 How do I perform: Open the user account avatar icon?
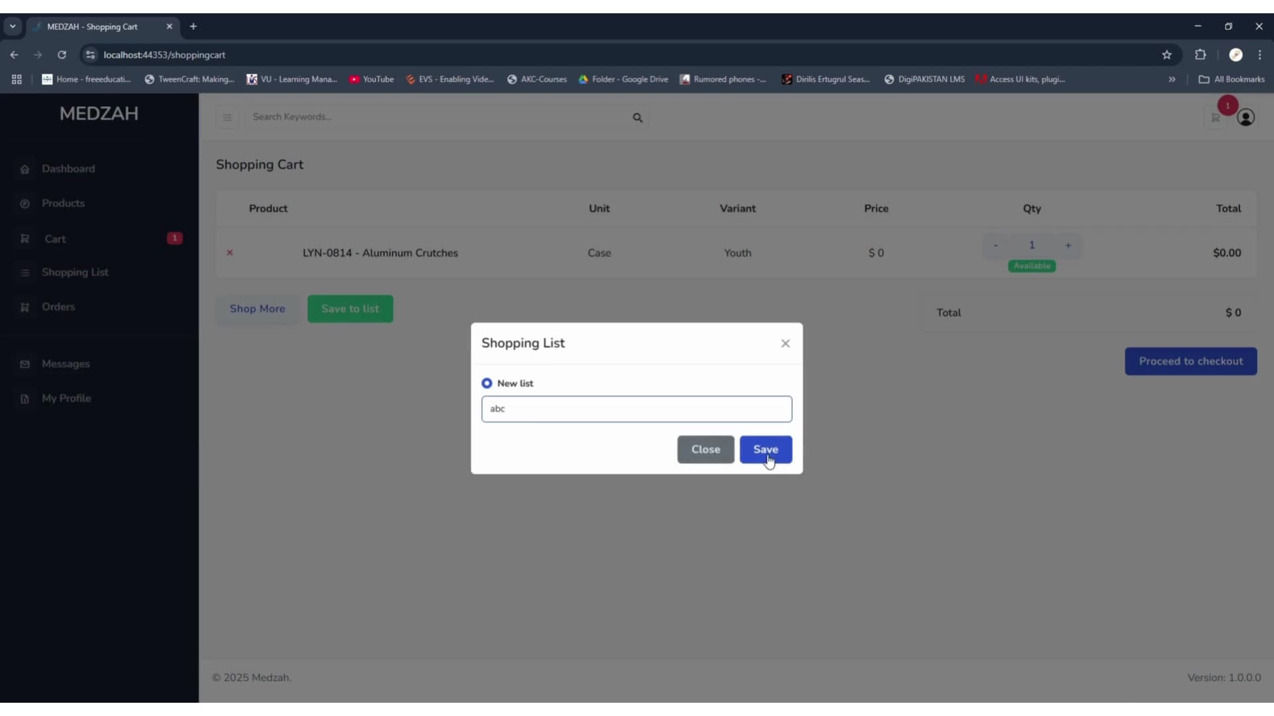click(x=1246, y=117)
